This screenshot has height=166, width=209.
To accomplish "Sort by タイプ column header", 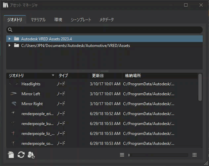I will (72, 76).
